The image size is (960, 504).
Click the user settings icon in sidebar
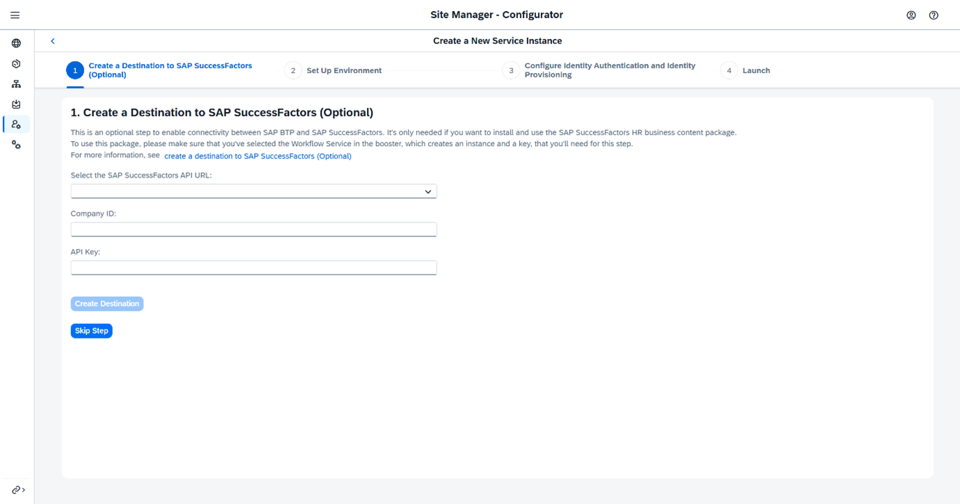(x=16, y=124)
